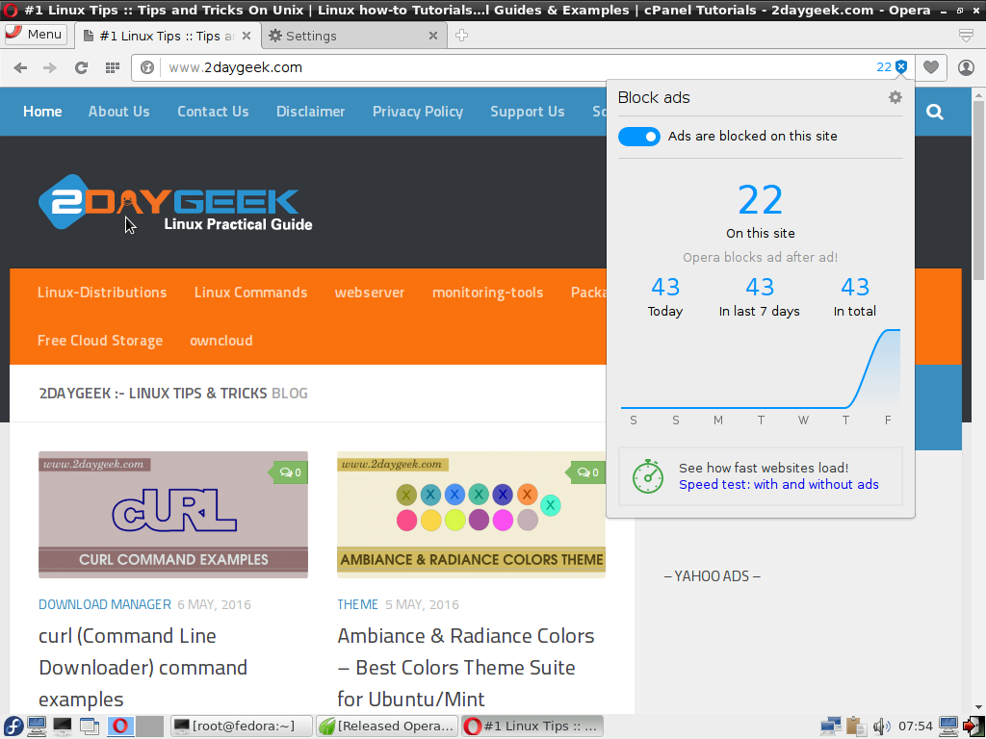Click the page vertical scrollbar thumb

(978, 190)
